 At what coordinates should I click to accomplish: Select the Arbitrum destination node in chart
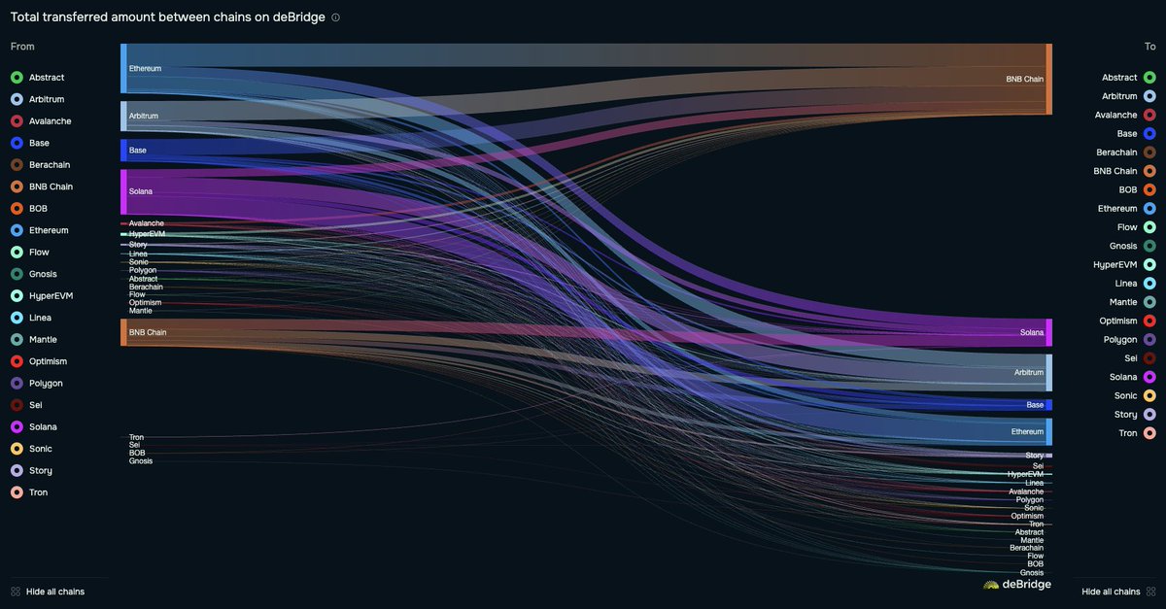click(1049, 372)
